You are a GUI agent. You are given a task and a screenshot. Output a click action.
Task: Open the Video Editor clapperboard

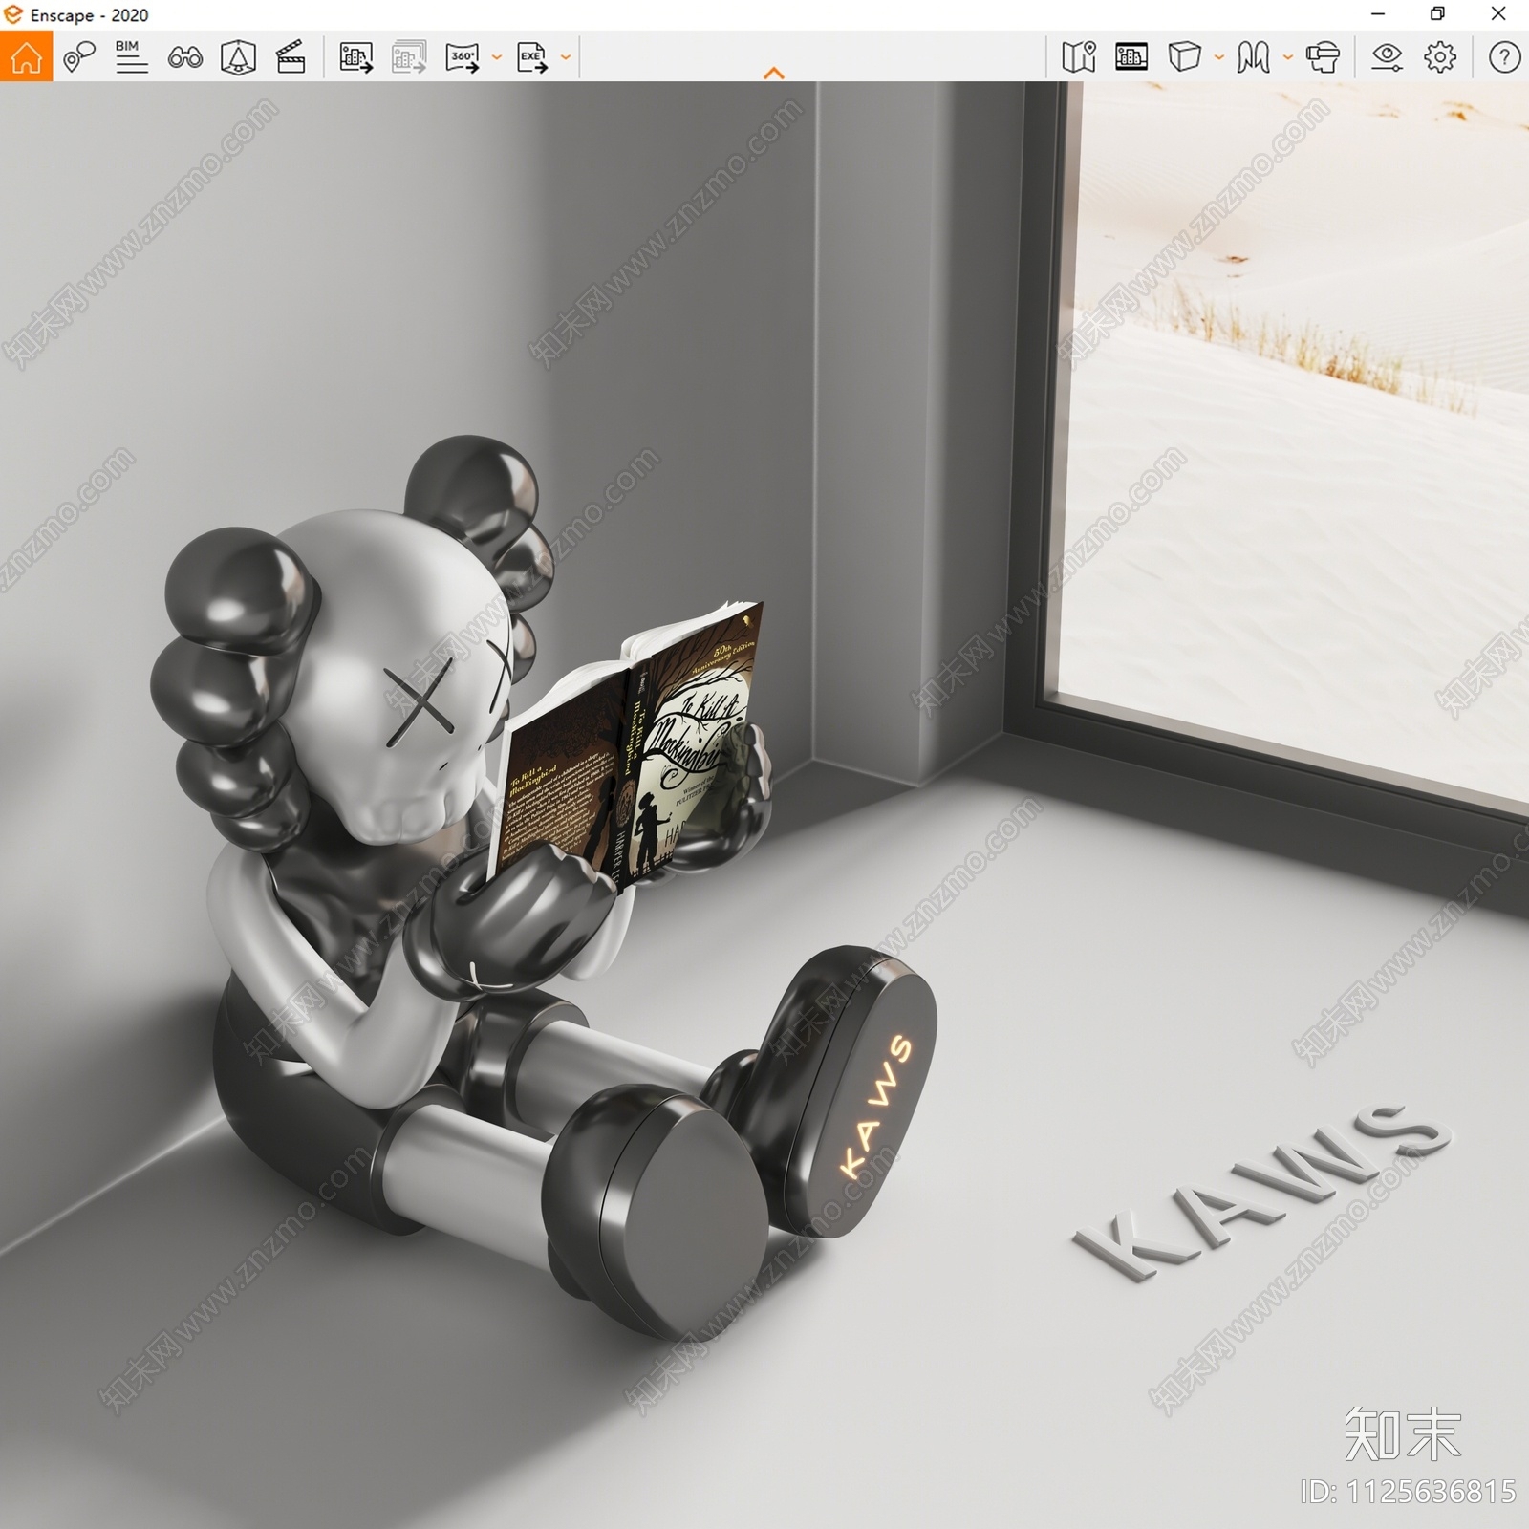tap(291, 57)
